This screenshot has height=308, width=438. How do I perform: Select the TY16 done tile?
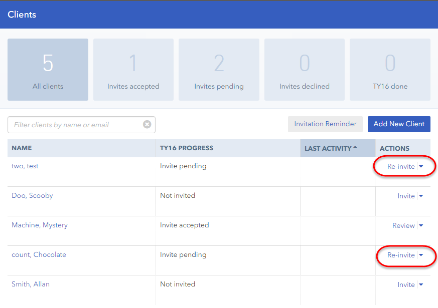pos(390,70)
